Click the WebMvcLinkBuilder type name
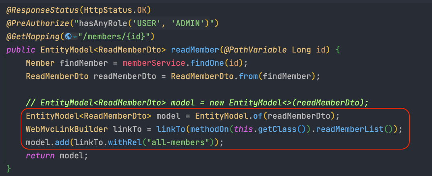Image resolution: width=432 pixels, height=176 pixels. point(66,129)
